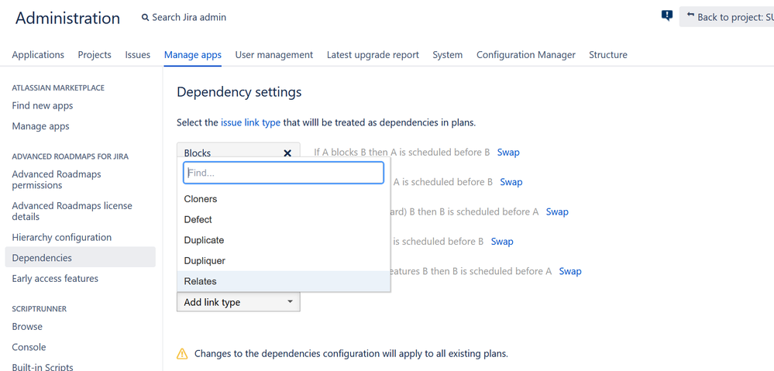The width and height of the screenshot is (774, 371).
Task: Select Relates from the dropdown list
Action: pos(284,281)
